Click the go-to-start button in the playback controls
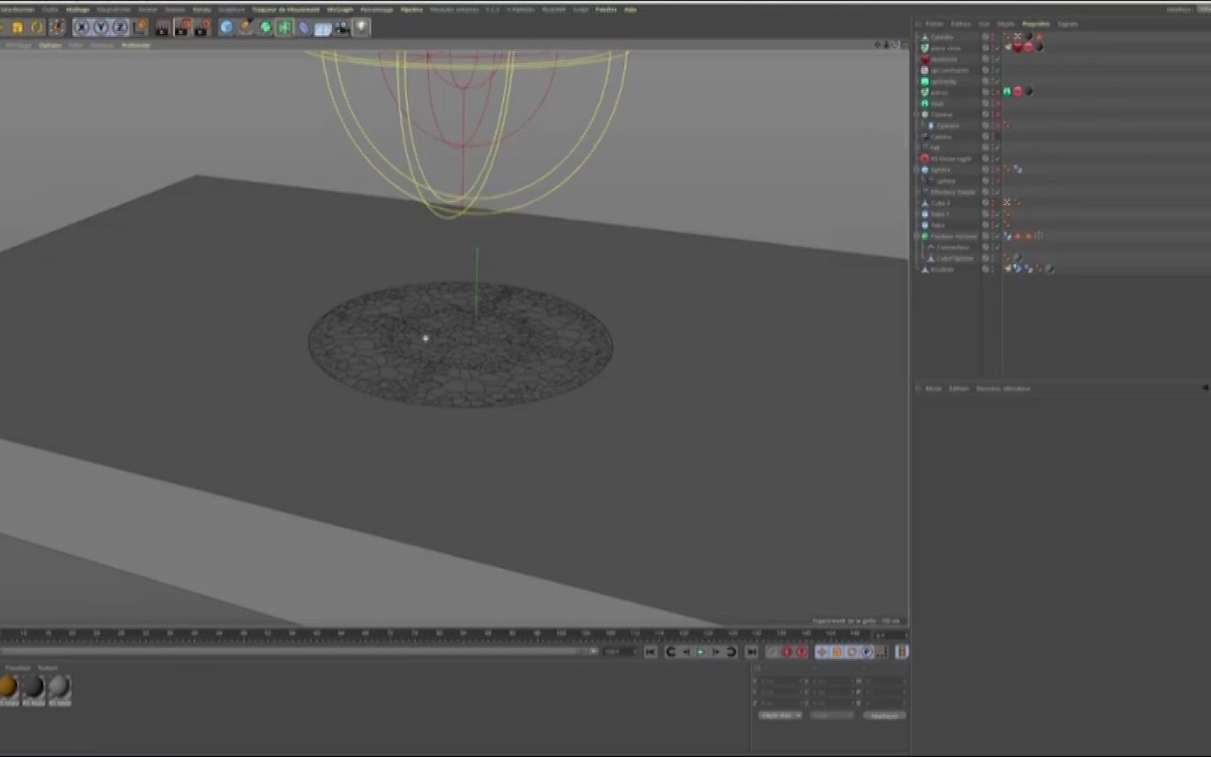This screenshot has width=1211, height=757. pos(650,652)
